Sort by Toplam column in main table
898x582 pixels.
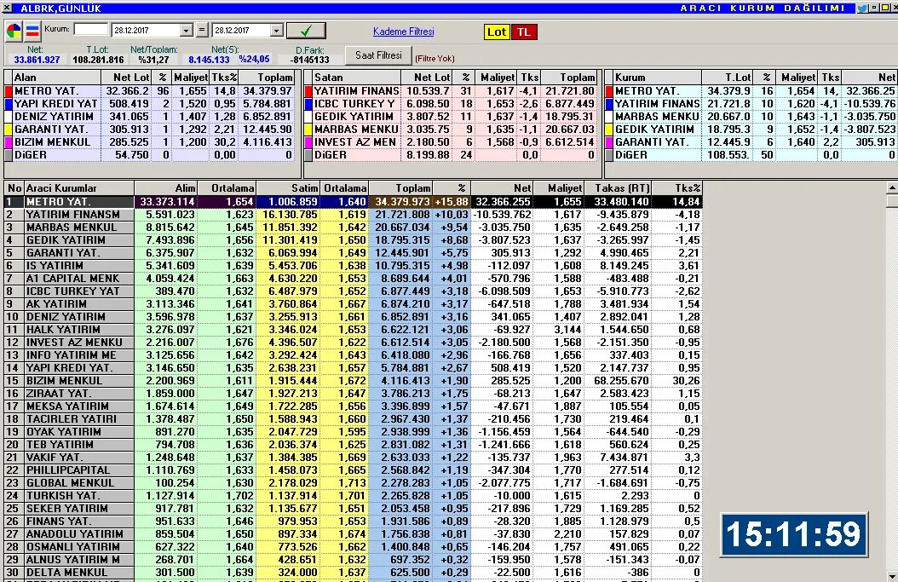click(401, 187)
